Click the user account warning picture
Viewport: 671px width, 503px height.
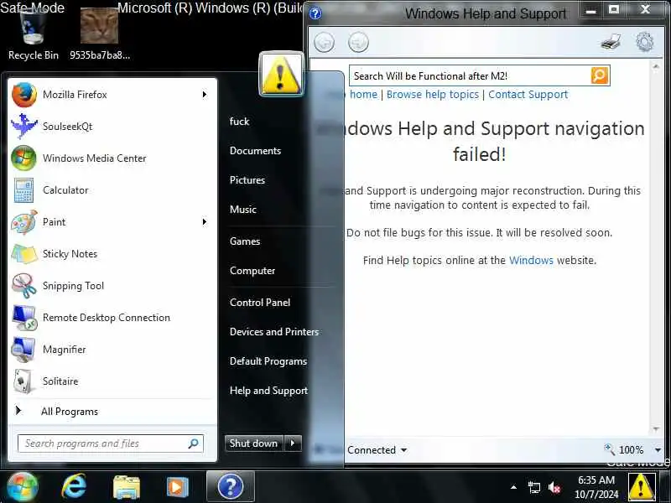281,74
